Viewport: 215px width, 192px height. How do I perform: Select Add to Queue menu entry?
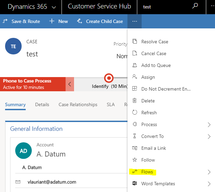171,65
